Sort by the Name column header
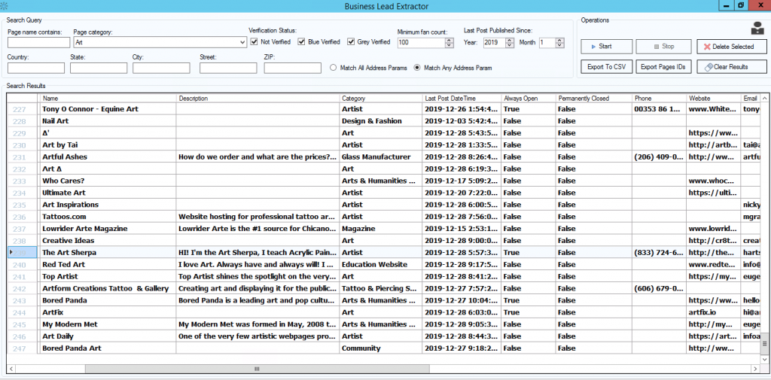The width and height of the screenshot is (771, 380). [108, 99]
